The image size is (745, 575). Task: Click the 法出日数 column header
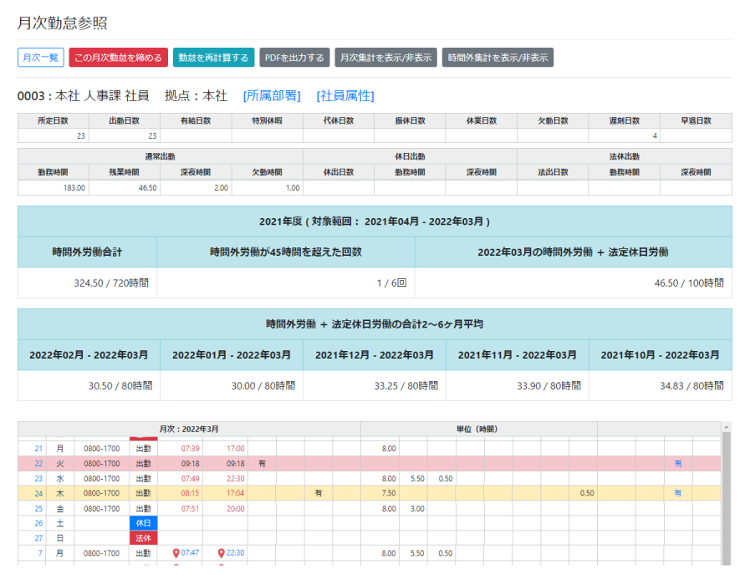pyautogui.click(x=553, y=172)
